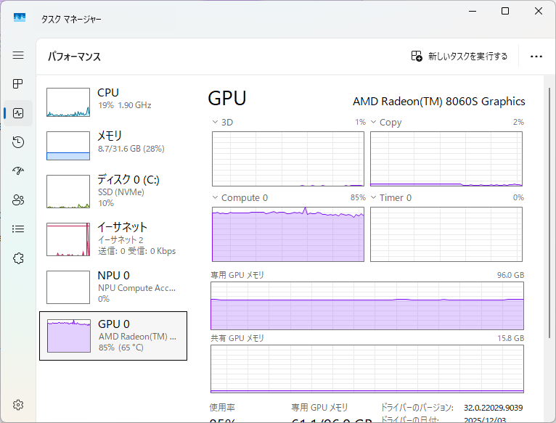The width and height of the screenshot is (556, 423).
Task: Click the 15.8 GB shared memory label
Action: click(x=510, y=338)
